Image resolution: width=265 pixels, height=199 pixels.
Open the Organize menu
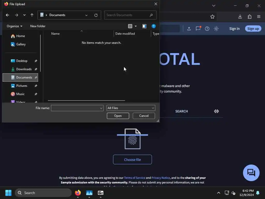14,26
